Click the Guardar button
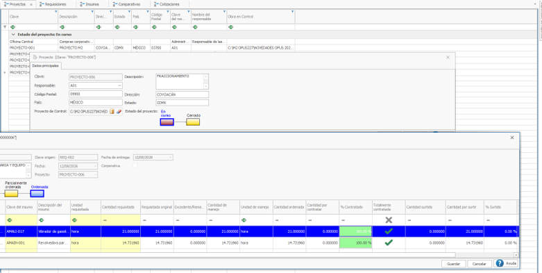 (x=453, y=264)
